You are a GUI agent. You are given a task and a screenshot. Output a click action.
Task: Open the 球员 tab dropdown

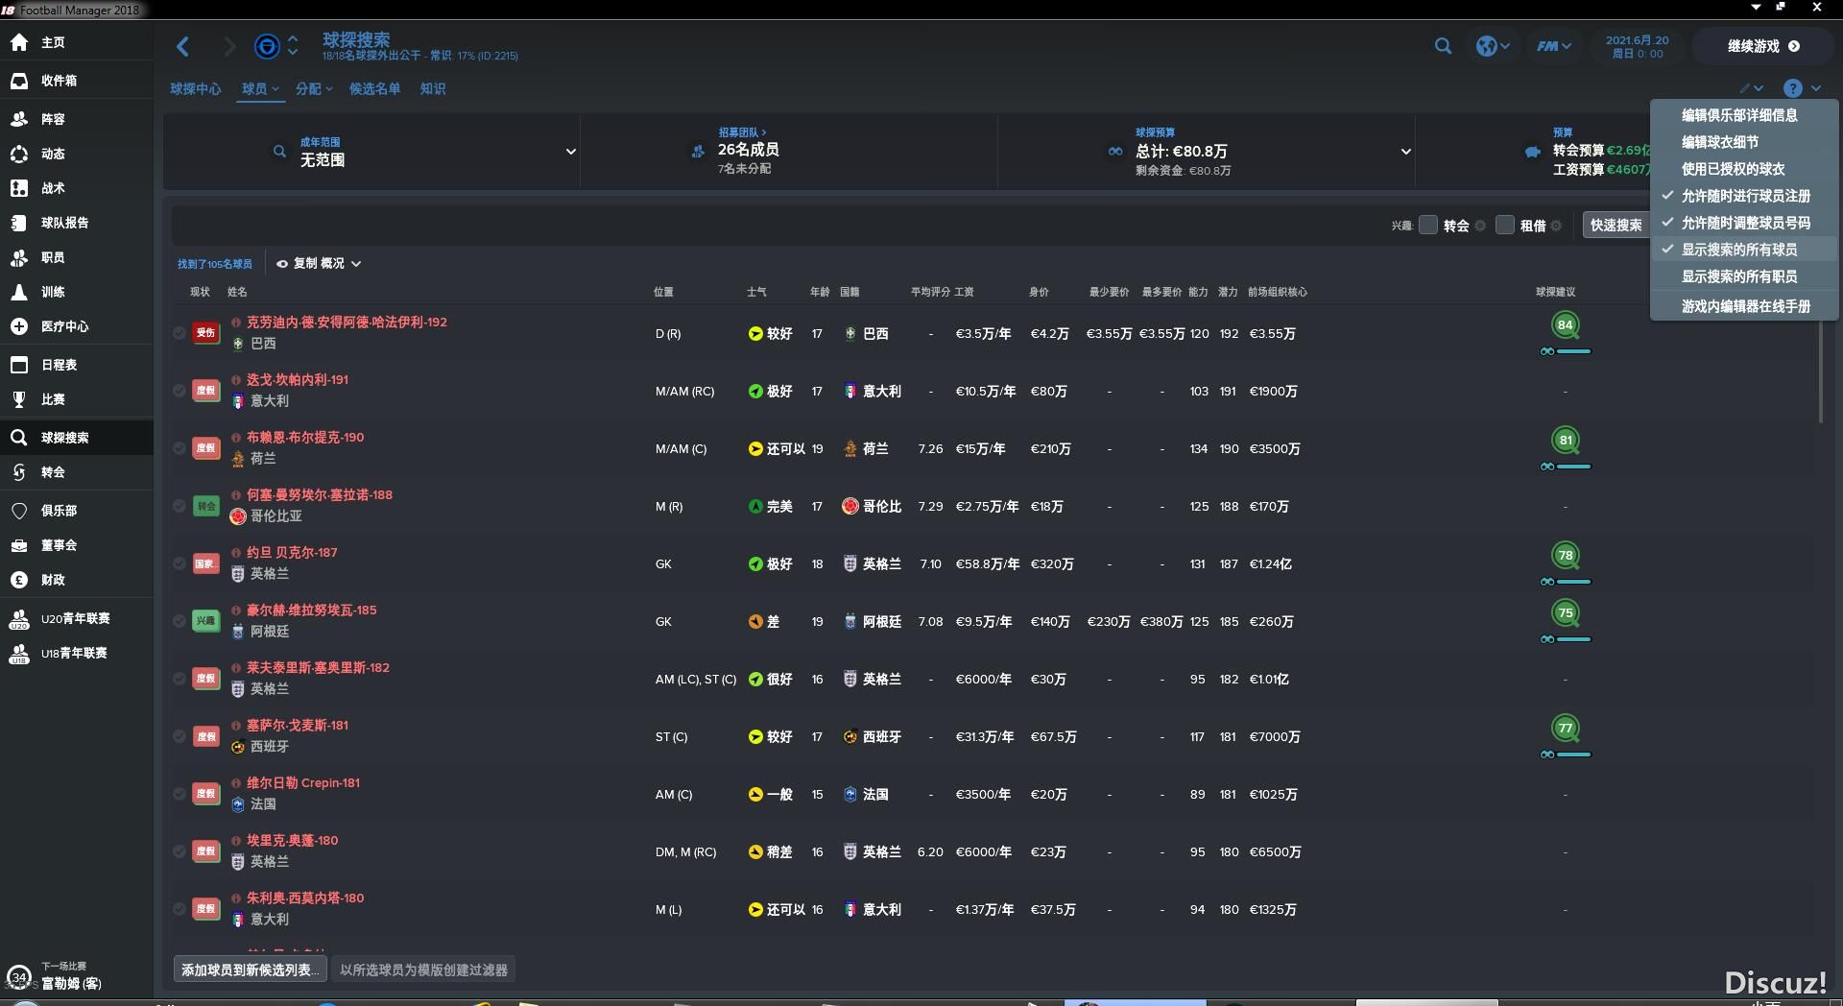[260, 88]
